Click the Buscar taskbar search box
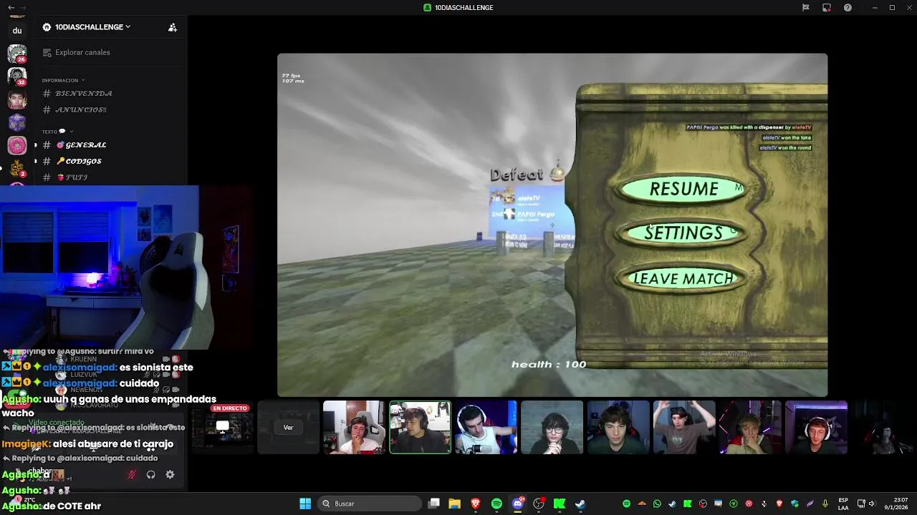Screen dimensions: 917x515 368,504
